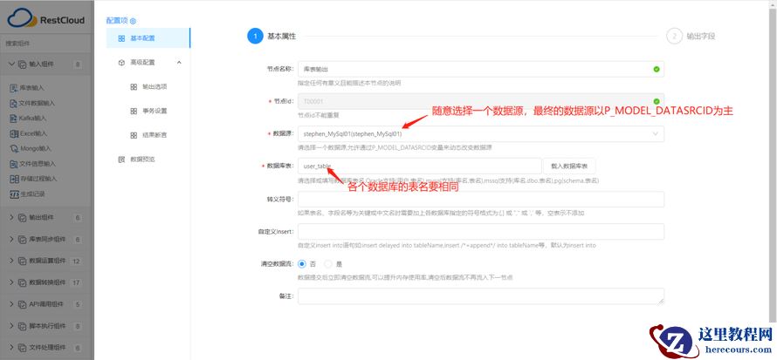Set 清空数据流 to 是
The height and width of the screenshot is (360, 777).
(x=328, y=264)
